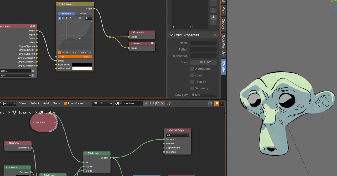Click the play triangle in GScatter list
The width and height of the screenshot is (337, 176).
point(174,27)
